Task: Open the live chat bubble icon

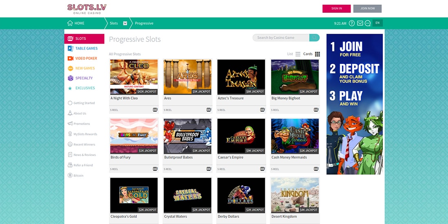Action: pyautogui.click(x=368, y=24)
